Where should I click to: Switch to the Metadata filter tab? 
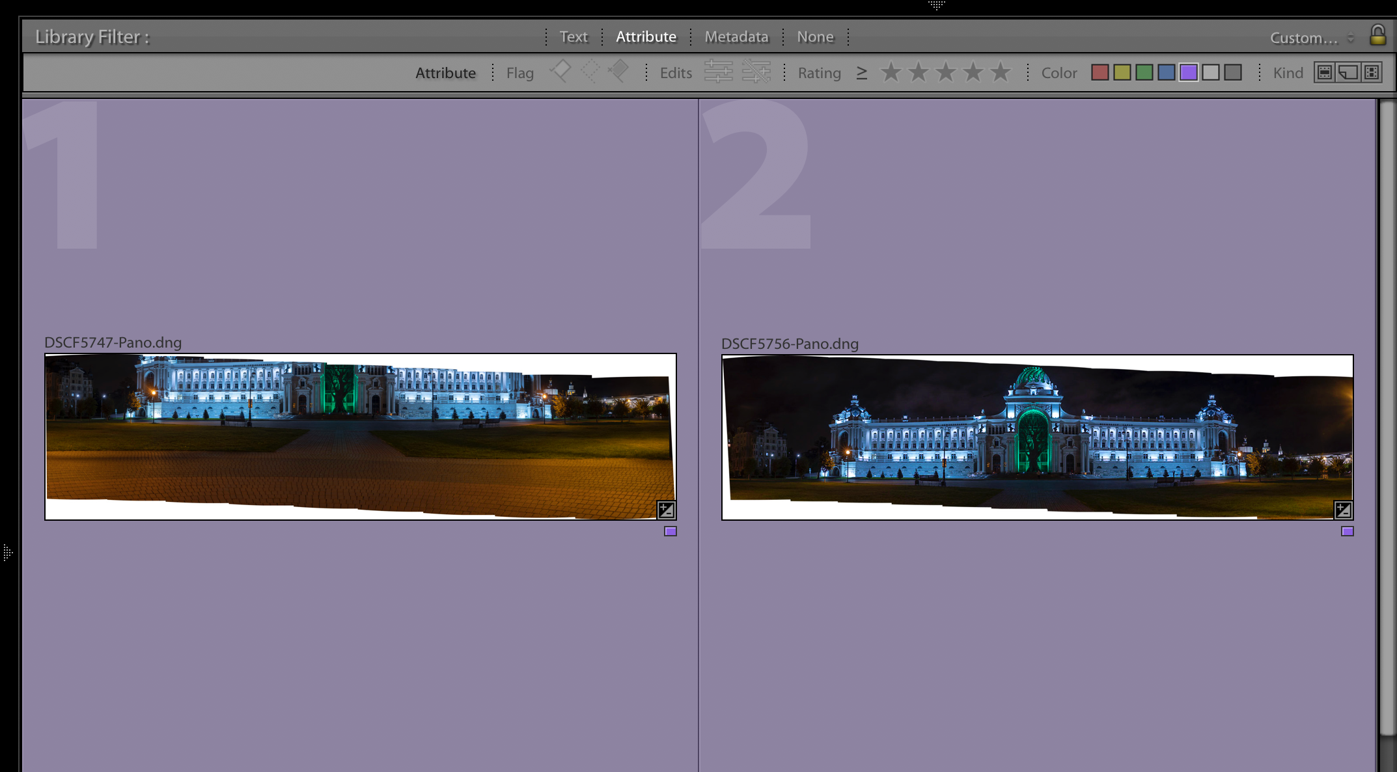point(736,36)
